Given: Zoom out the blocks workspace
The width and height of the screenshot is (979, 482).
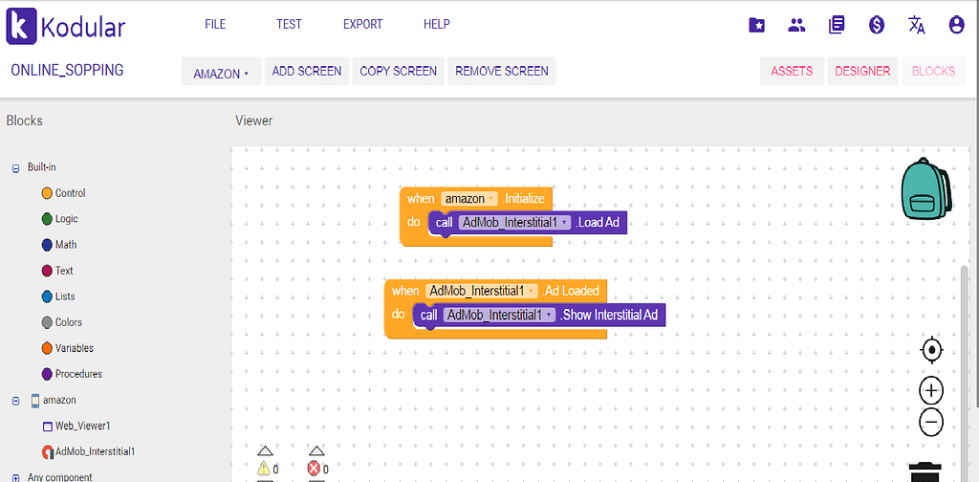Looking at the screenshot, I should (x=931, y=423).
